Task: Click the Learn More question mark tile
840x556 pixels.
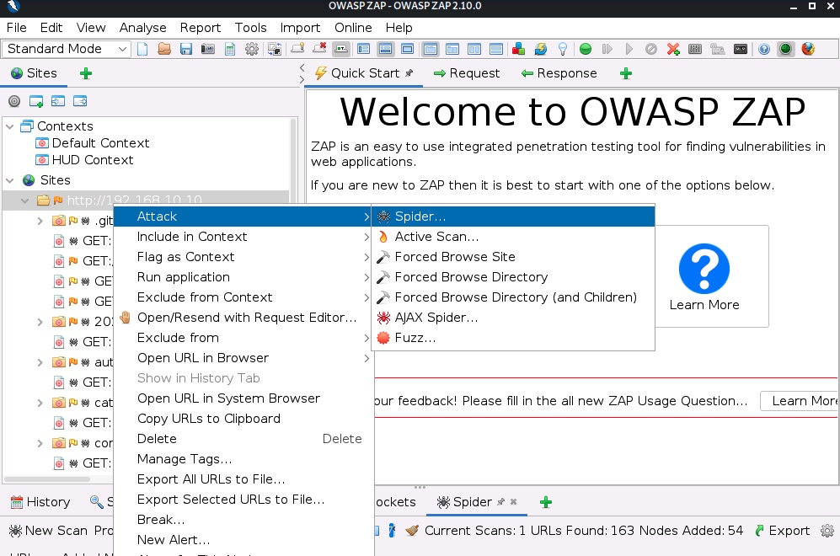Action: click(x=704, y=276)
